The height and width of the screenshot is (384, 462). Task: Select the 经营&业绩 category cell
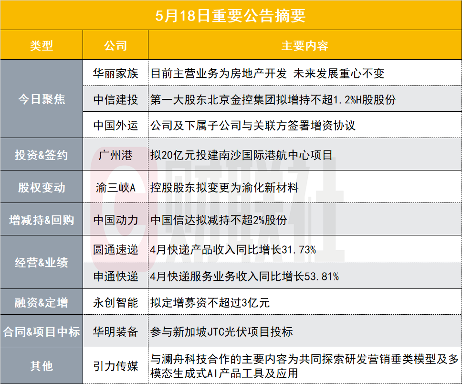tap(42, 262)
